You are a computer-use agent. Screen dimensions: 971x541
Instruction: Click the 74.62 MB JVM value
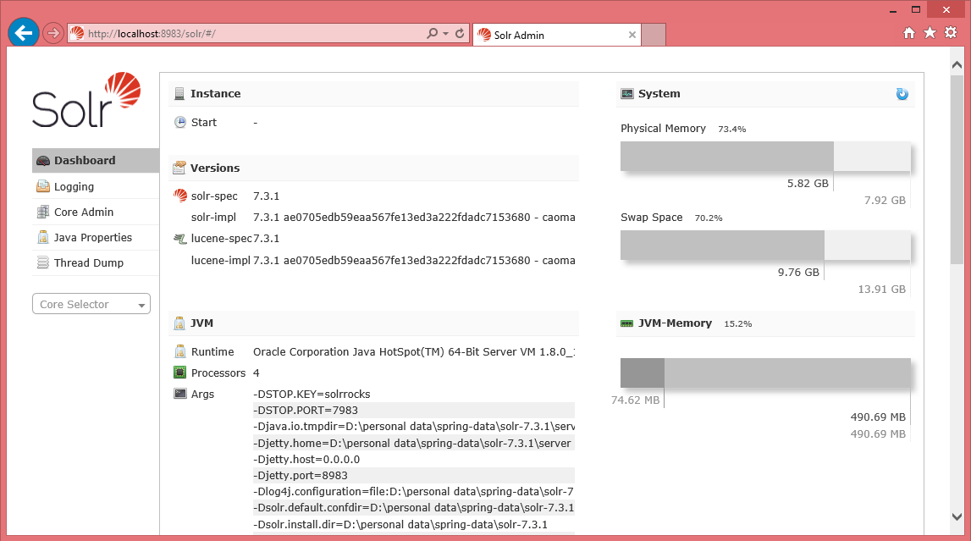click(x=636, y=400)
